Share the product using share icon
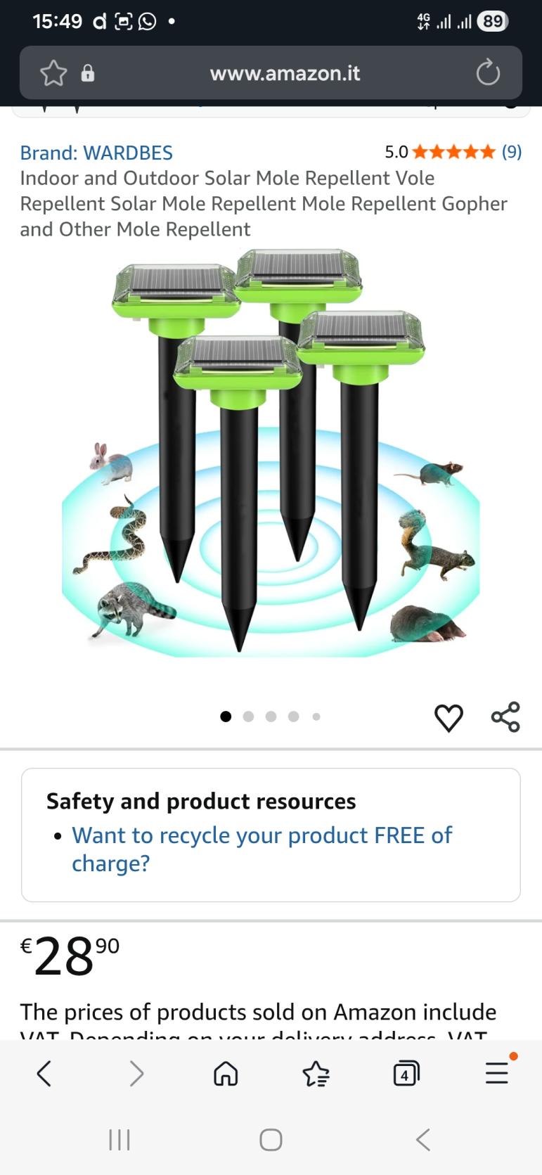The width and height of the screenshot is (542, 1175). [505, 717]
